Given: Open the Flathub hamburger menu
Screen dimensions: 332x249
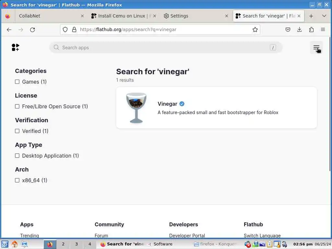Looking at the screenshot, I should point(316,48).
